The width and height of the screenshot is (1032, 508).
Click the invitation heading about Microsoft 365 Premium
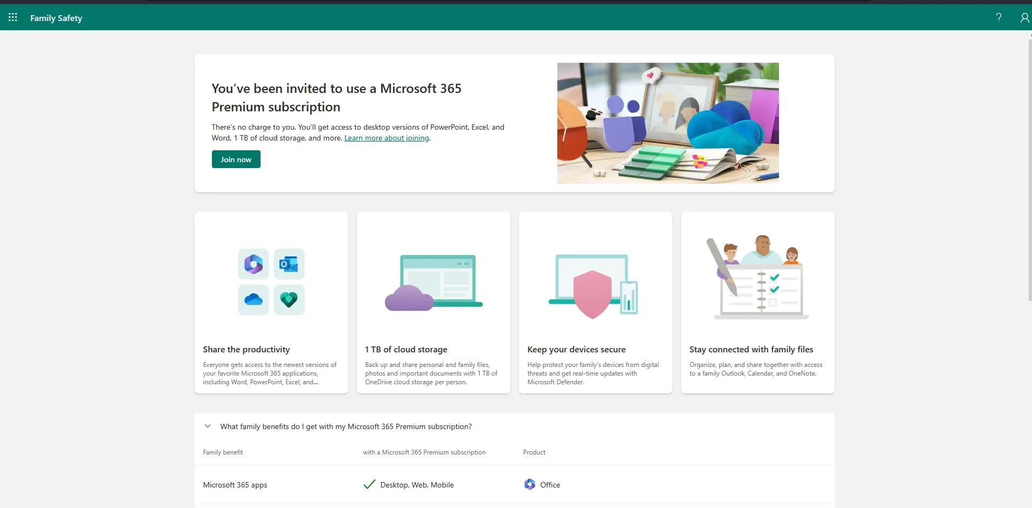pyautogui.click(x=337, y=98)
